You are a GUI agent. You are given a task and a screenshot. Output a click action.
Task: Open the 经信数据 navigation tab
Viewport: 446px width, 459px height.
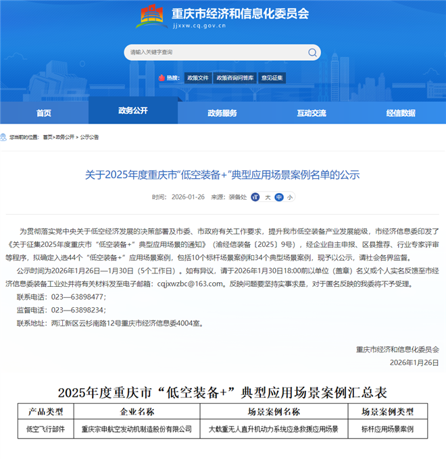tap(401, 113)
